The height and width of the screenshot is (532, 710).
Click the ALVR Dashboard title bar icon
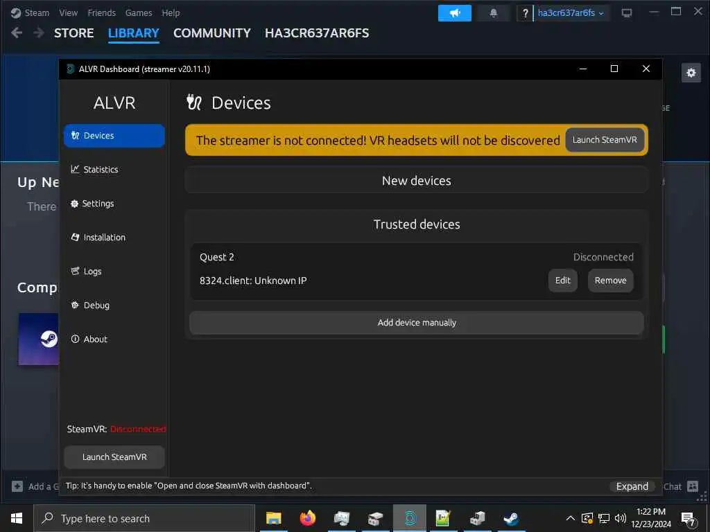pyautogui.click(x=70, y=69)
